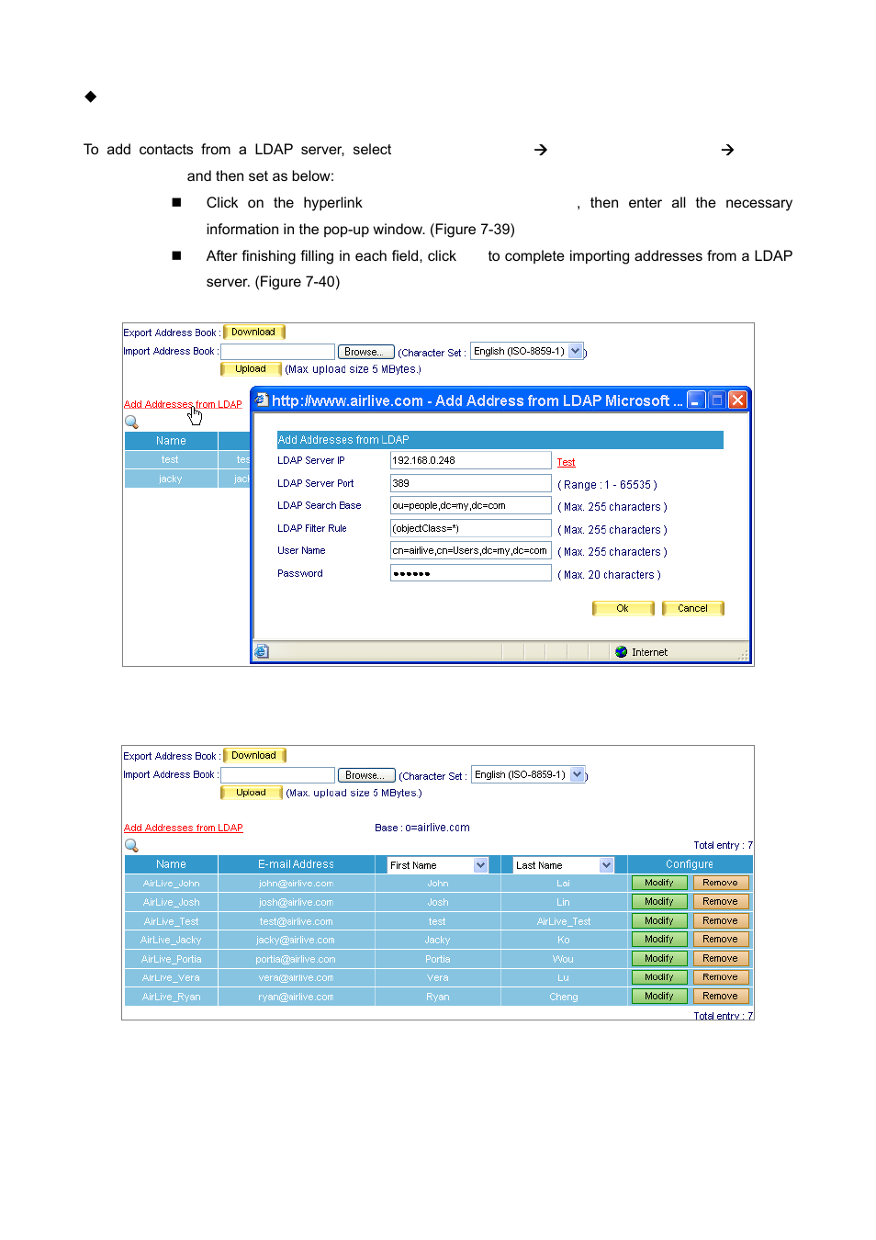Screen dimensions: 876x1240
Task: Click the 'Cheng' last name cell
Action: click(564, 997)
